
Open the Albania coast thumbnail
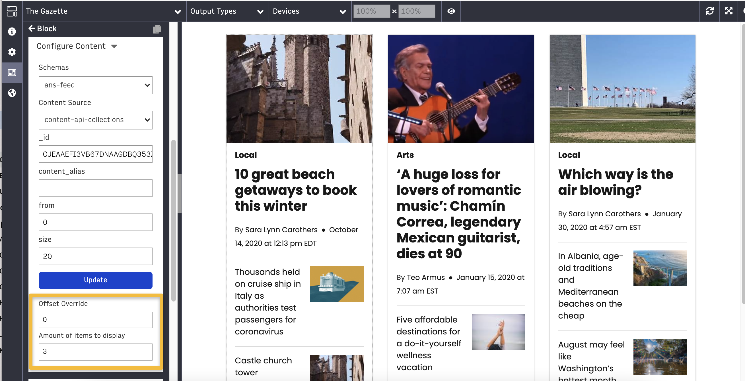click(660, 269)
